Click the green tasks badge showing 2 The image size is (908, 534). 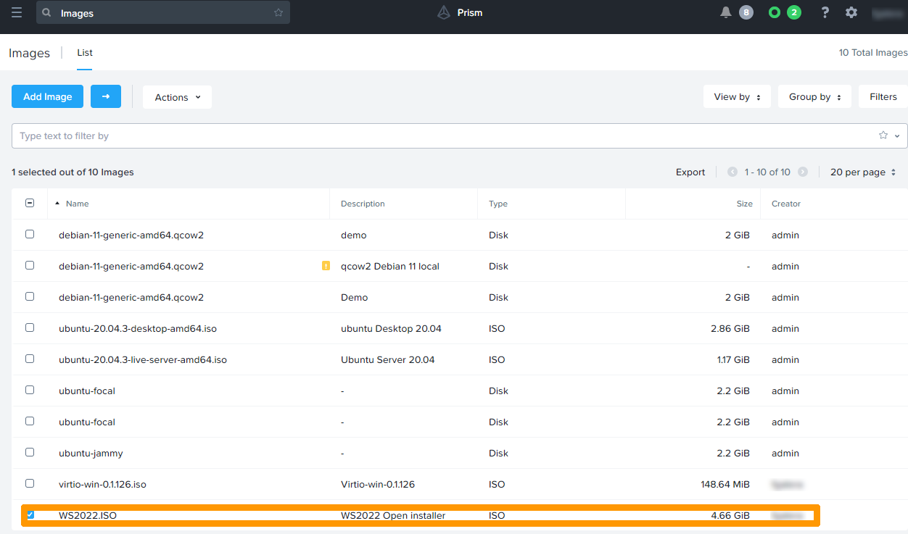pos(794,12)
